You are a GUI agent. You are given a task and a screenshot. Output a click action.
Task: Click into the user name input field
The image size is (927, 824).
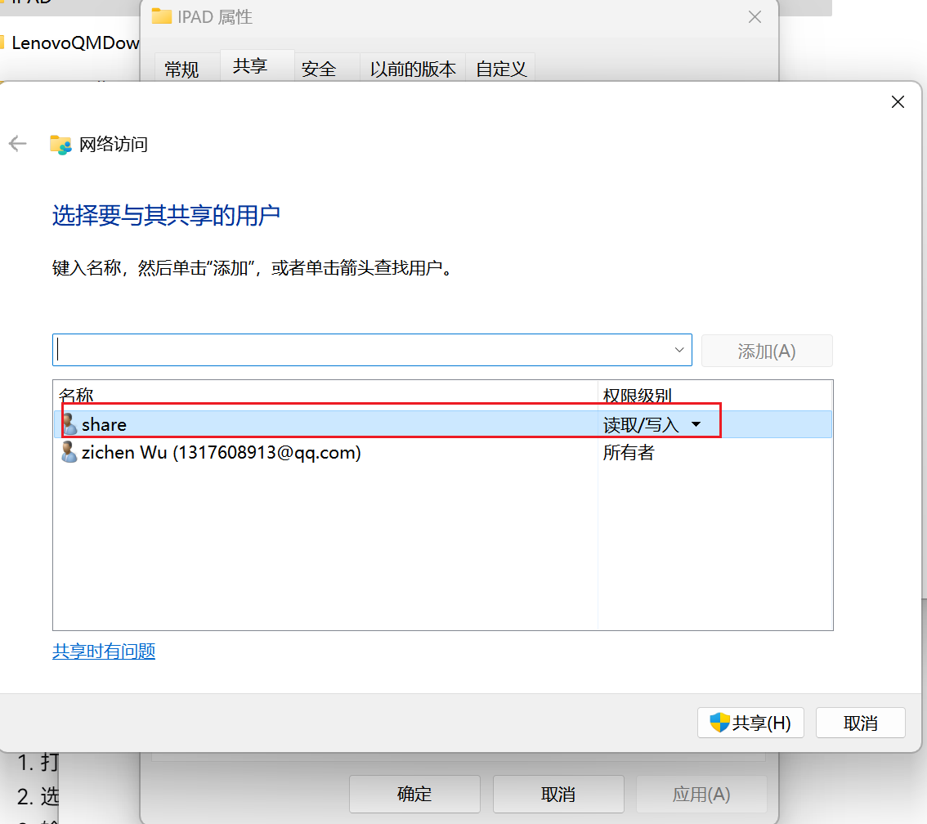360,350
